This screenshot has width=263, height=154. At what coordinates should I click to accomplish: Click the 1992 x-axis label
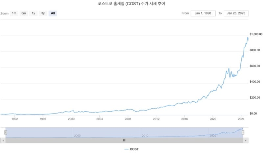click(14, 119)
